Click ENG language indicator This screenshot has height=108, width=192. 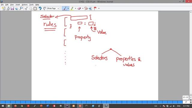pos(179,106)
